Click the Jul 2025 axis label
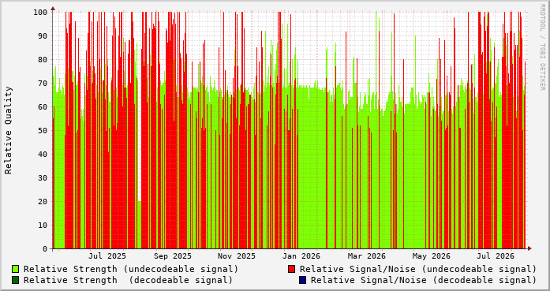This screenshot has height=291, width=550. coord(107,256)
